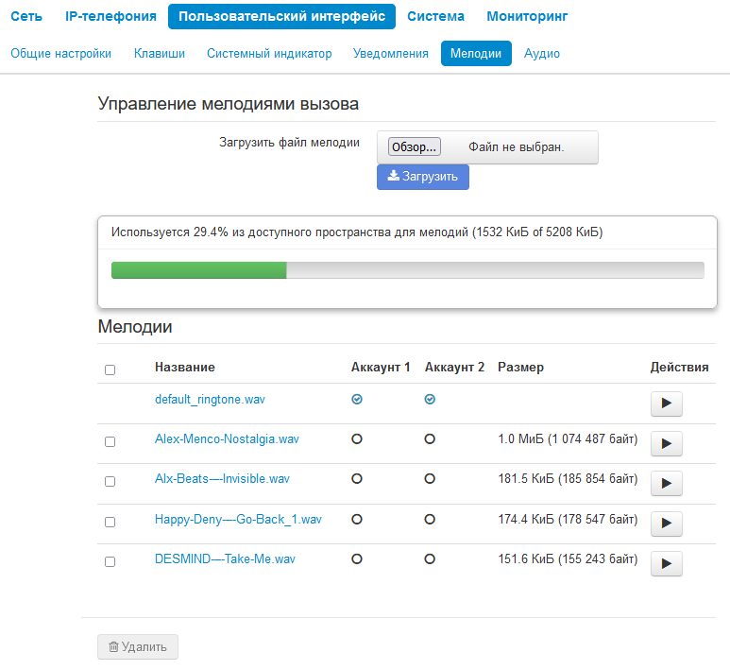Play the Happy-Deny—Go-Back_1.wav melody

click(x=666, y=524)
